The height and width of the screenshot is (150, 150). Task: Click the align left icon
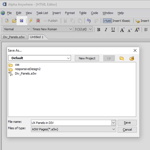(146, 29)
